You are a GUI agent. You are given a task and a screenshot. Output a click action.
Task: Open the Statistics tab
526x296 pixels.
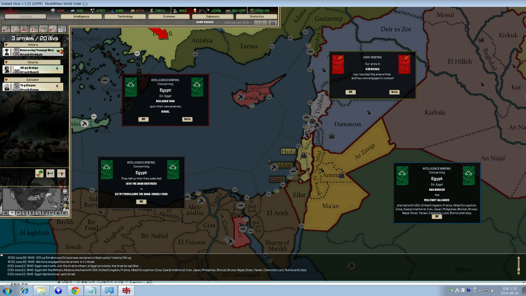click(257, 16)
